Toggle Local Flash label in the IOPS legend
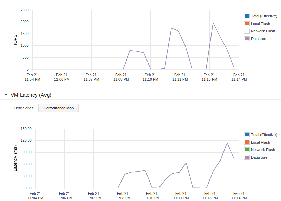 tap(260, 24)
